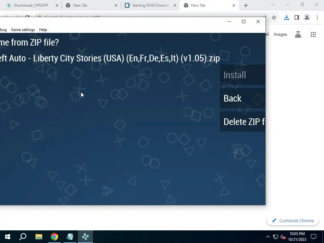Open the Search Labs flask icon
This screenshot has width=324, height=243.
298,34
